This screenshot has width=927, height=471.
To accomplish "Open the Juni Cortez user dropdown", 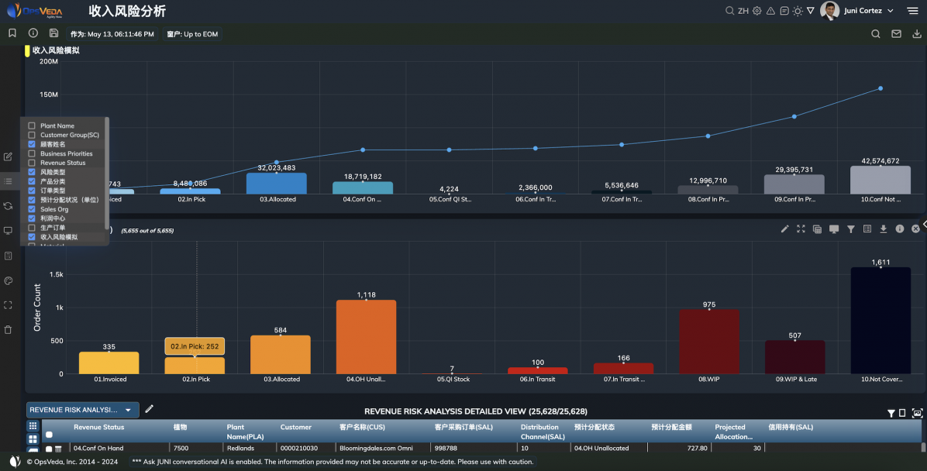I will [x=890, y=11].
